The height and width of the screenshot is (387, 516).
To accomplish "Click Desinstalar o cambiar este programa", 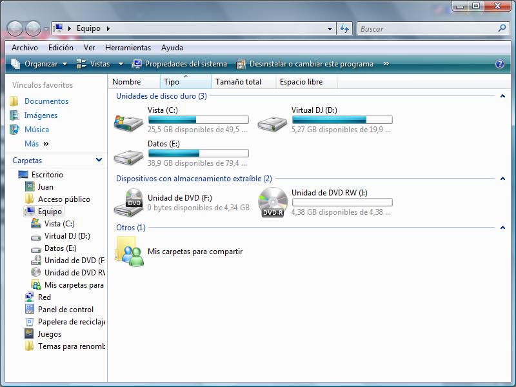I will [x=305, y=64].
